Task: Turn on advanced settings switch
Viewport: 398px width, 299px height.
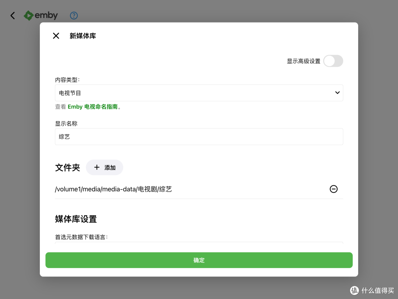Action: pos(333,61)
